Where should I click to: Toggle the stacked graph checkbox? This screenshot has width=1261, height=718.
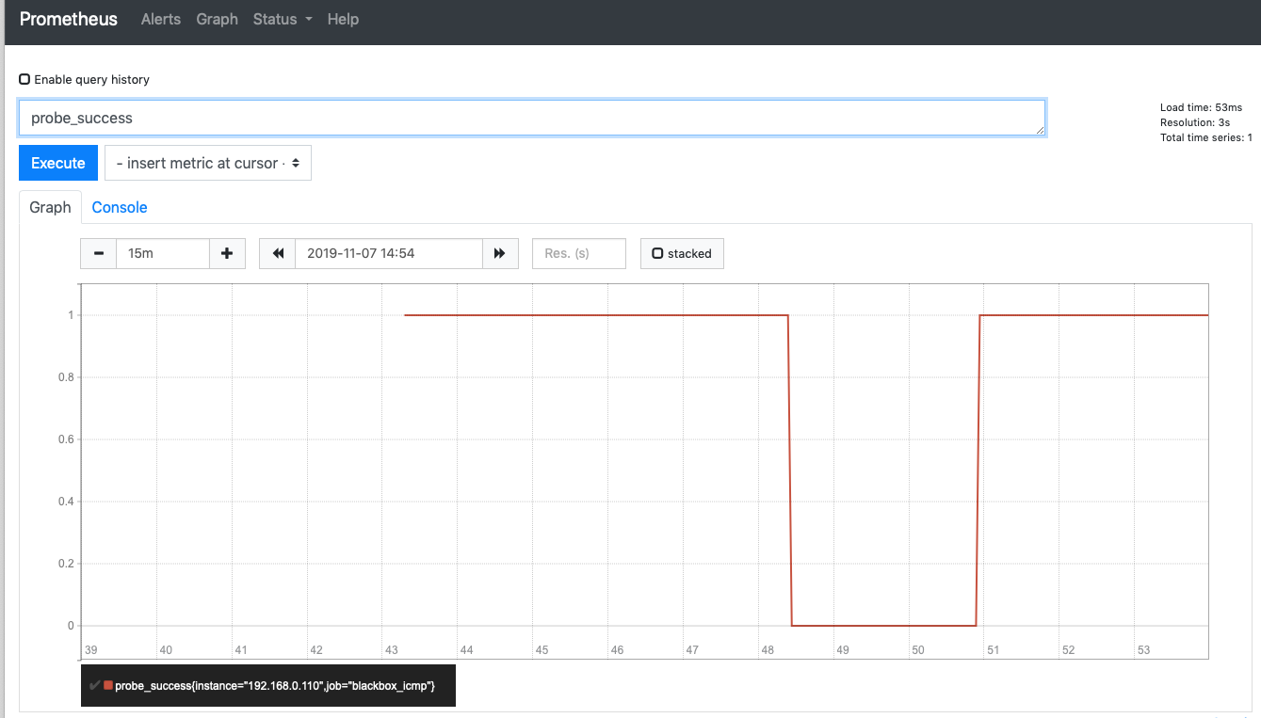coord(657,253)
